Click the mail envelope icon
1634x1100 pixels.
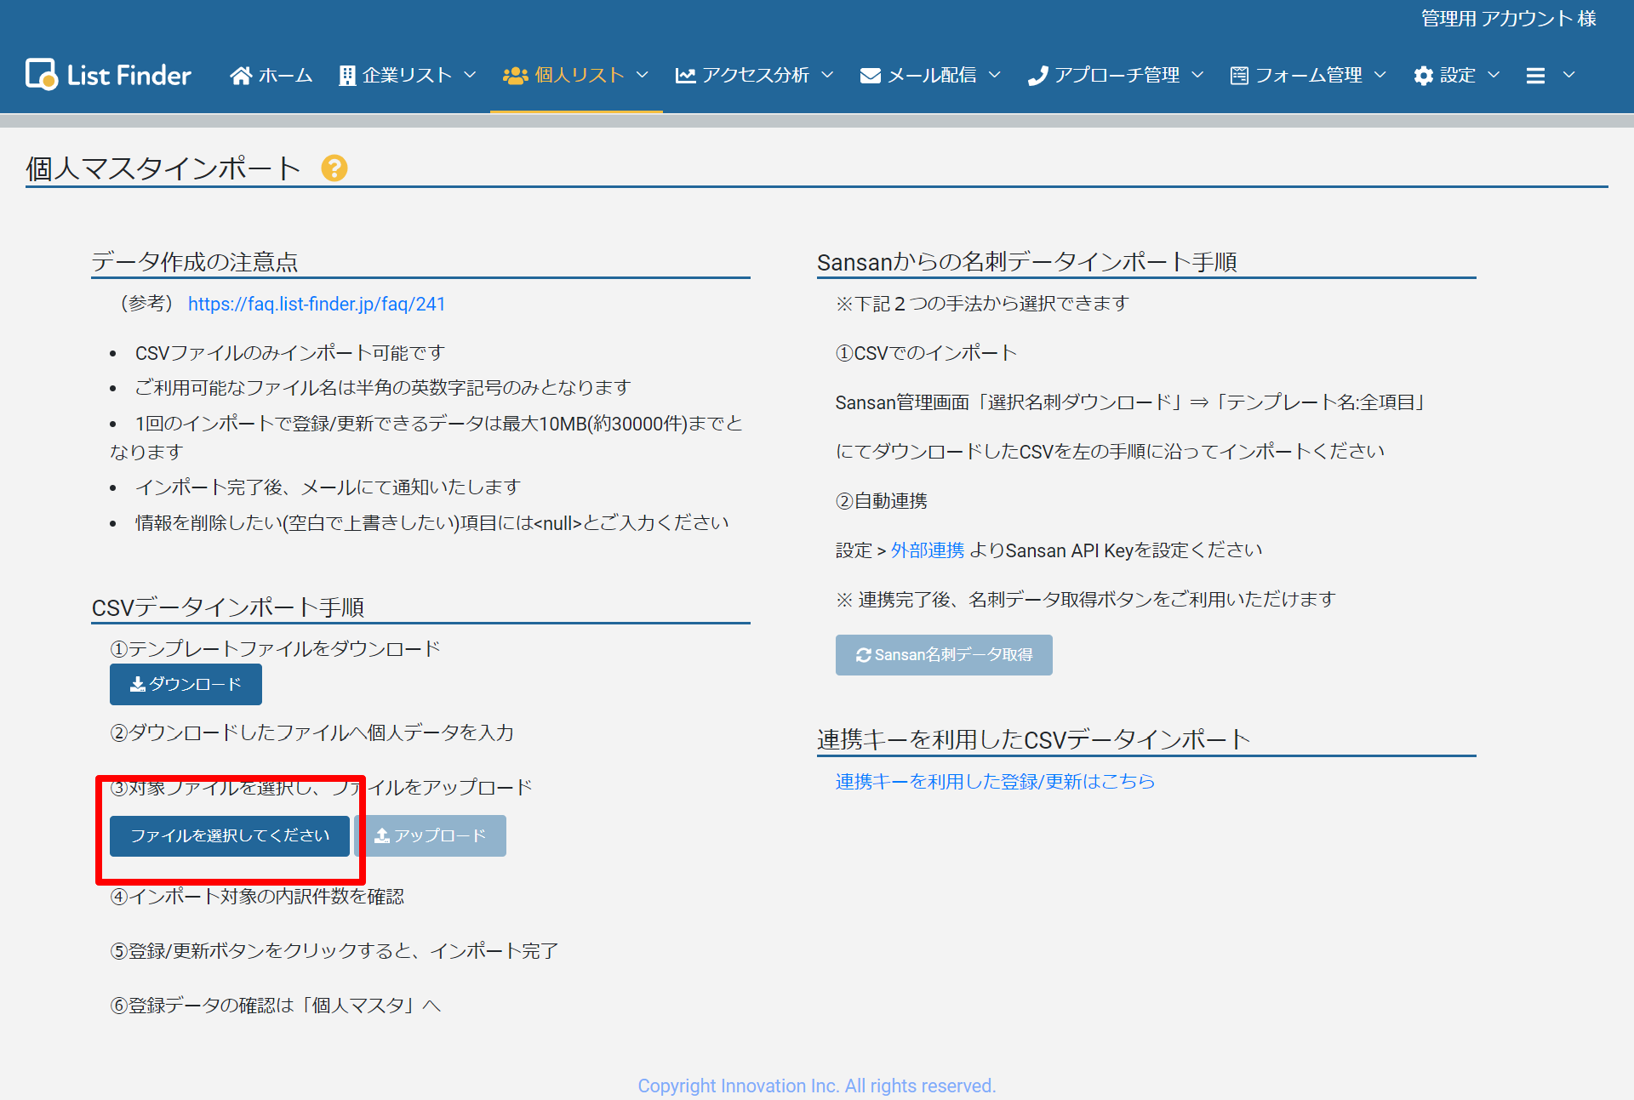[x=870, y=76]
